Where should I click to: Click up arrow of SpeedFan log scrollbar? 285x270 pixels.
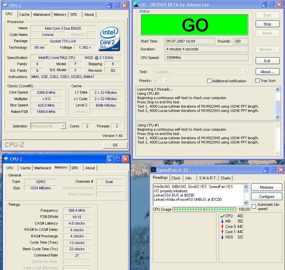pyautogui.click(x=246, y=187)
